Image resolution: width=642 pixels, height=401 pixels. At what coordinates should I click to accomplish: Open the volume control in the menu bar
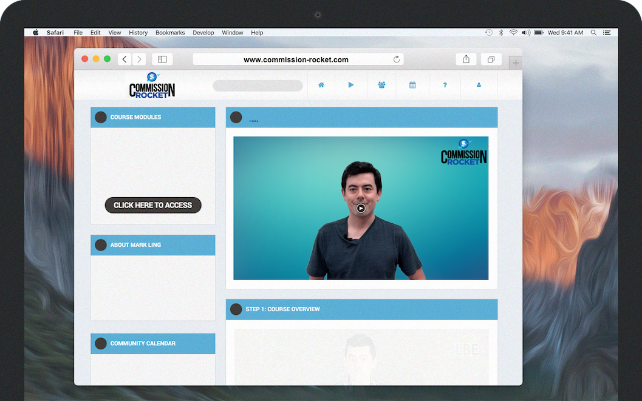pyautogui.click(x=526, y=33)
